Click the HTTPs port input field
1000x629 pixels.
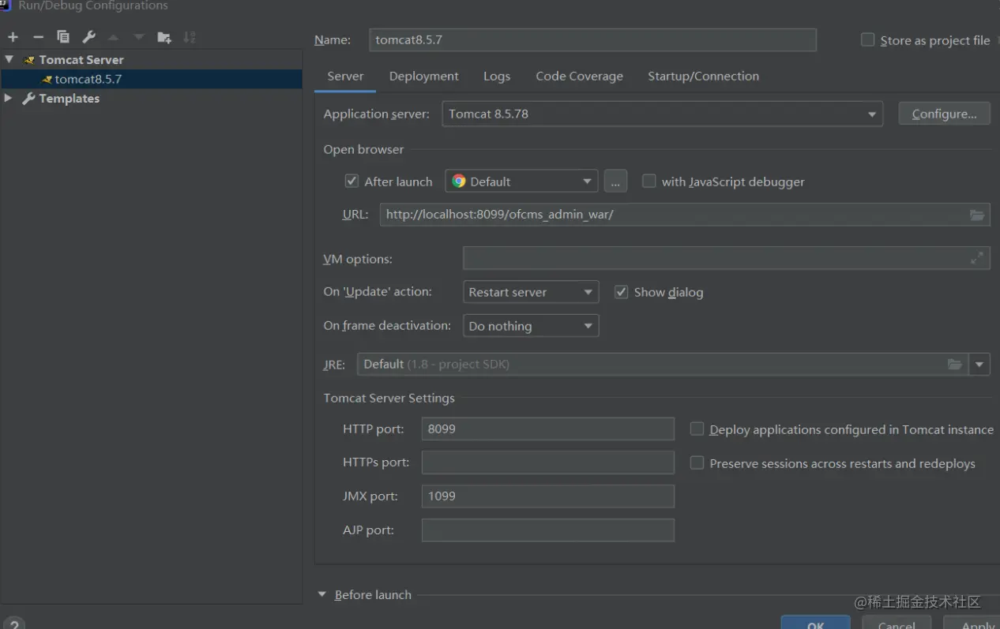coord(547,462)
